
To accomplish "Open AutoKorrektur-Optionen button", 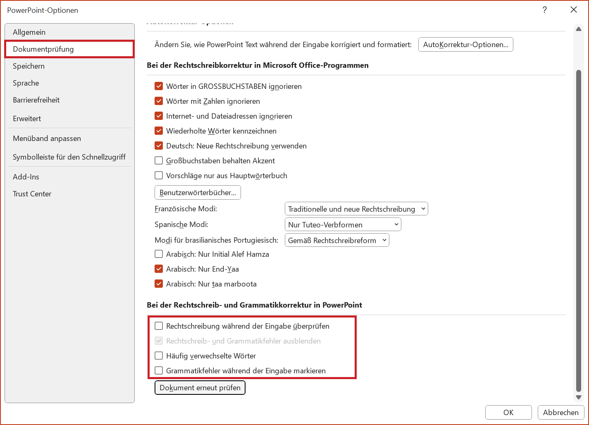I will (466, 45).
